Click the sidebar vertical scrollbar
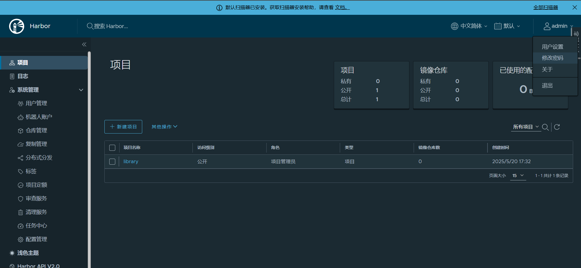This screenshot has height=268, width=581. [89, 160]
